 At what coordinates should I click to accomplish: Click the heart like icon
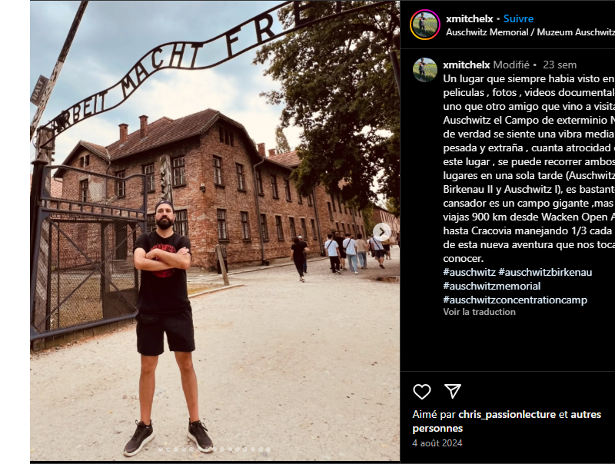[421, 392]
